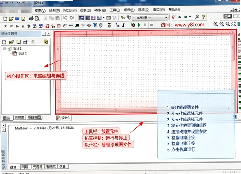Open print preview icon
The height and width of the screenshot is (174, 241).
(37, 18)
